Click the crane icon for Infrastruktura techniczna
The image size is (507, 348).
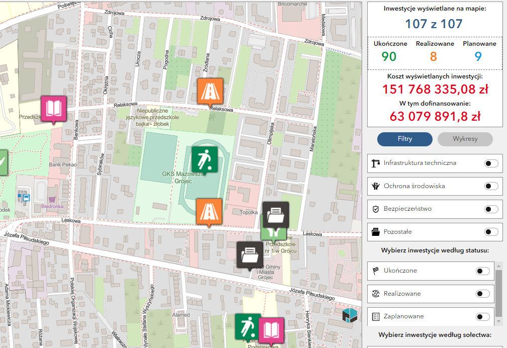(x=375, y=163)
